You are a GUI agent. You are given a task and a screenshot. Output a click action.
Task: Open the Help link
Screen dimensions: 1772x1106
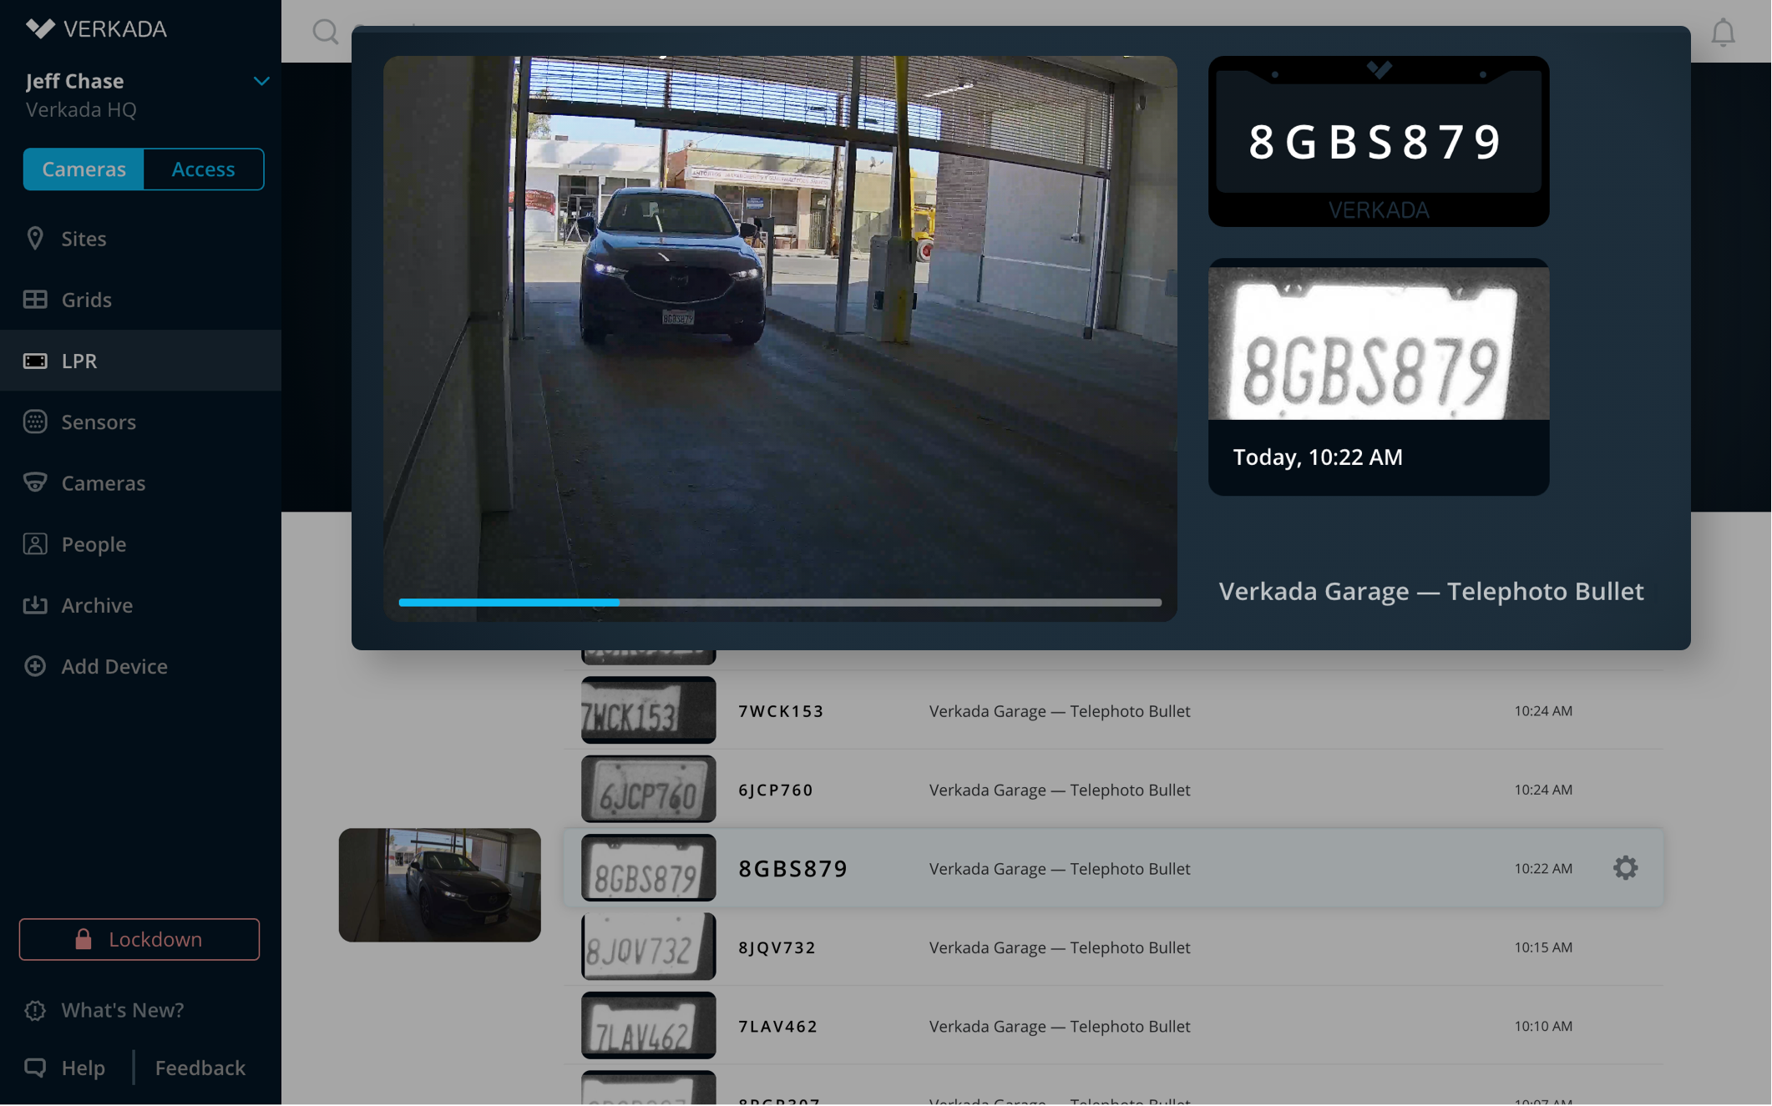[x=83, y=1068]
